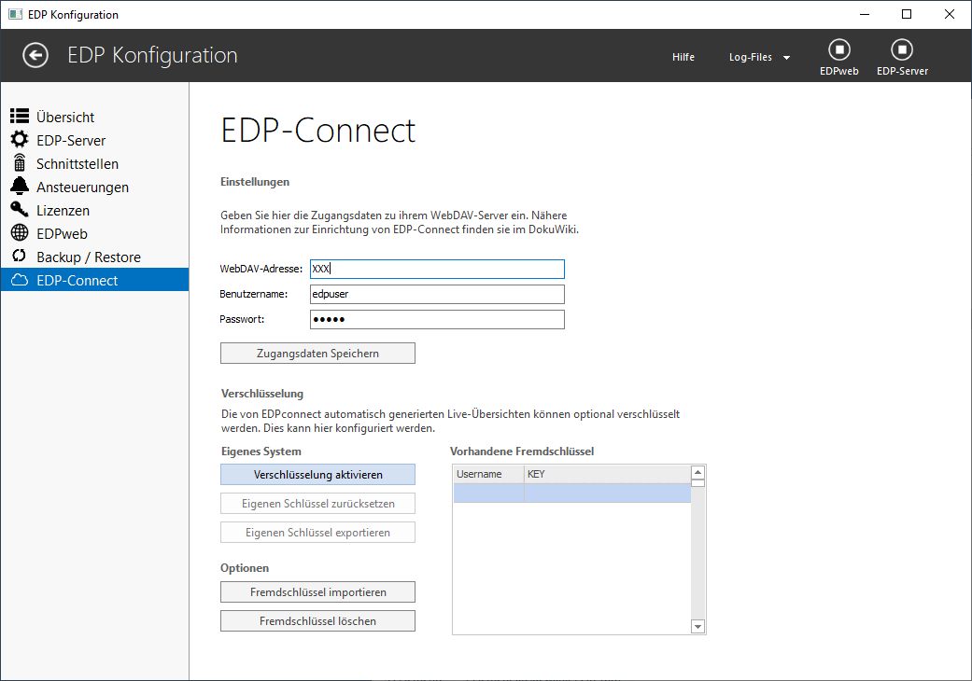Click into the Benutzername field
972x681 pixels.
(x=437, y=294)
